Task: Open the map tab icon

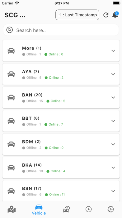Action: coord(12,209)
